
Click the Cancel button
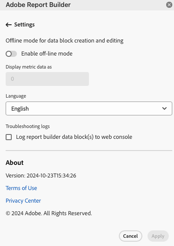131,236
